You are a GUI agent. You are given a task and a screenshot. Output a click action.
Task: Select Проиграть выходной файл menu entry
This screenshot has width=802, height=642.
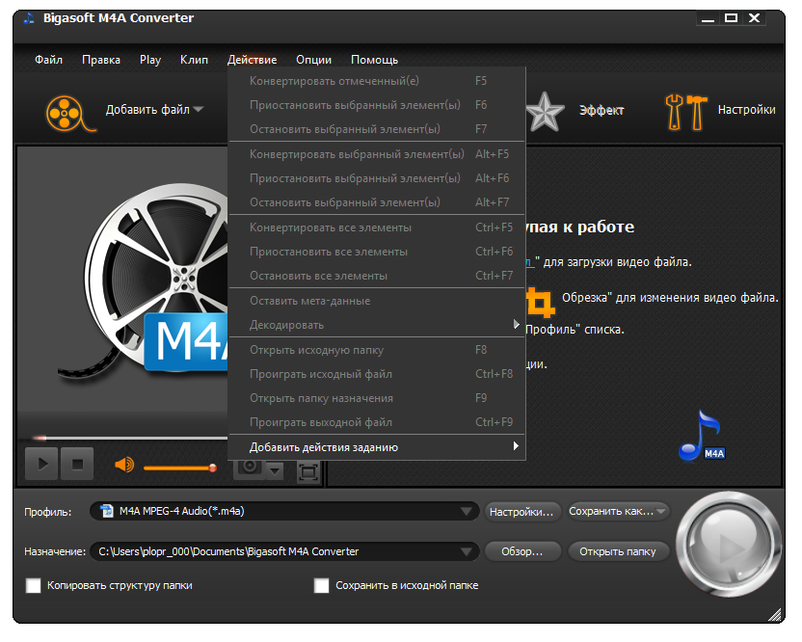[377, 422]
